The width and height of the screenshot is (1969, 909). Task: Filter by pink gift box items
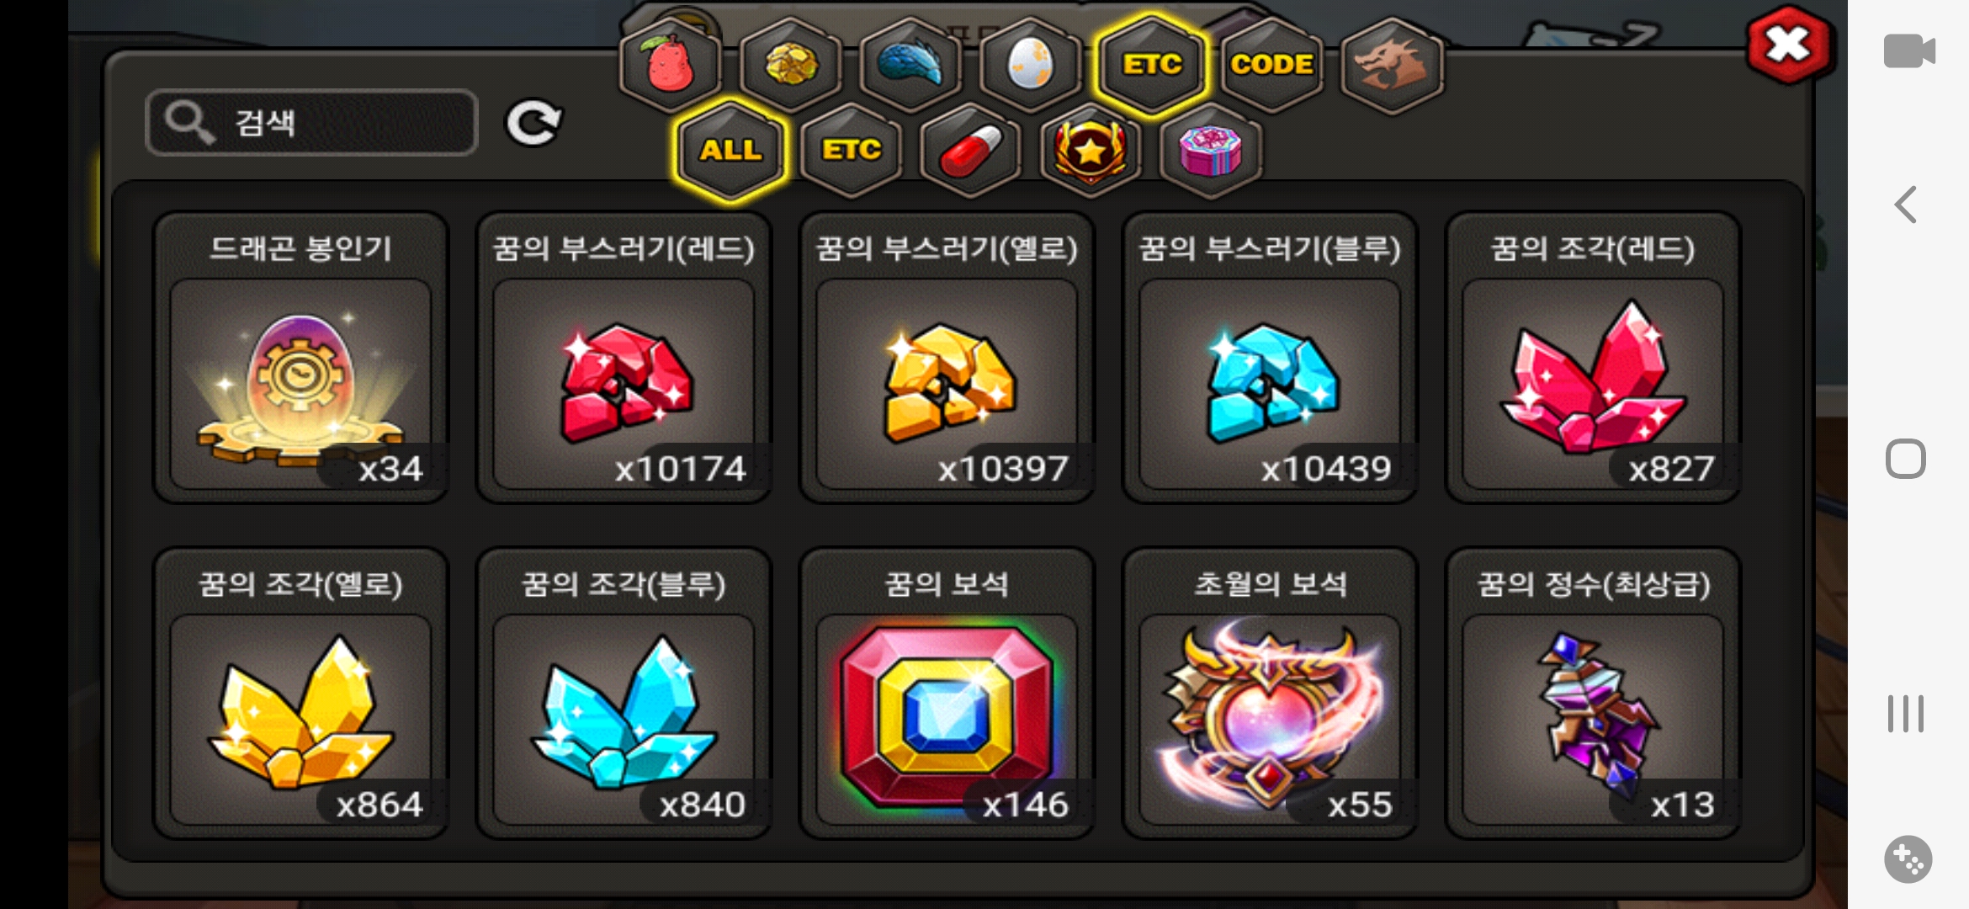(x=1210, y=151)
